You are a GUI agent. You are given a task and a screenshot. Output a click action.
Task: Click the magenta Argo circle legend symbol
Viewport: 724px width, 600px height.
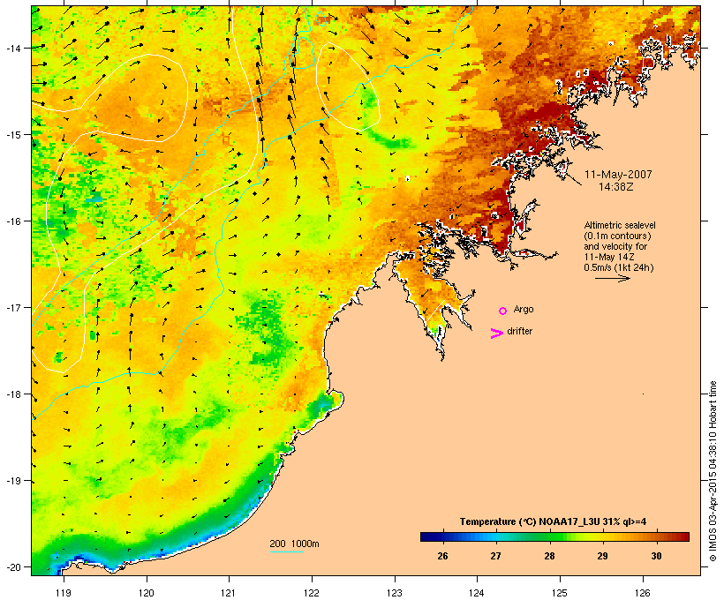[x=503, y=311]
